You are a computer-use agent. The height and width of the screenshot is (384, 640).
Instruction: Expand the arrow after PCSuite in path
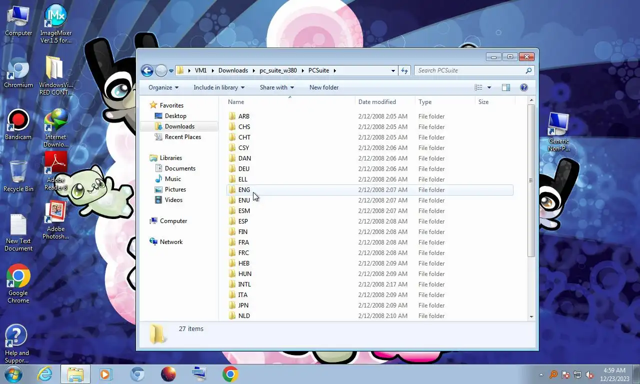tap(335, 70)
